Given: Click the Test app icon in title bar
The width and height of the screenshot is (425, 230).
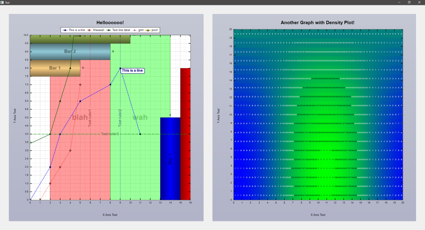Looking at the screenshot, I should click(x=2, y=2).
